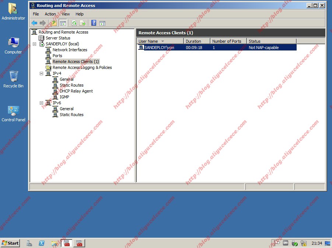Image resolution: width=332 pixels, height=248 pixels.
Task: Open the Help menu
Action: 79,14
